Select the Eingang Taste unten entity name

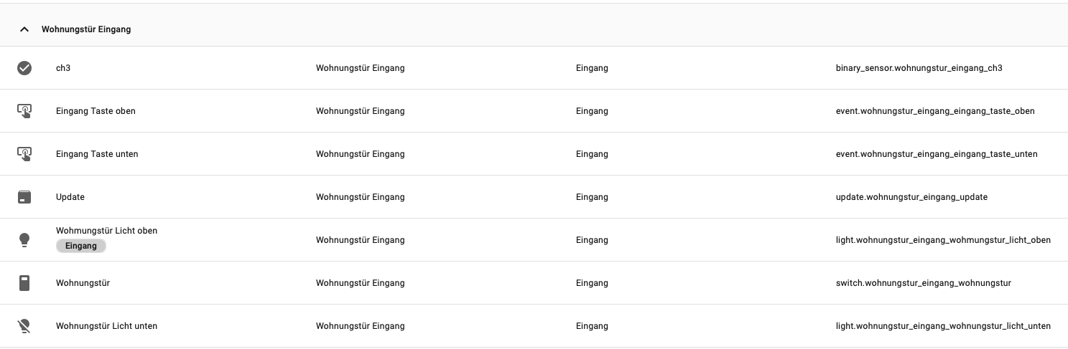tap(97, 154)
